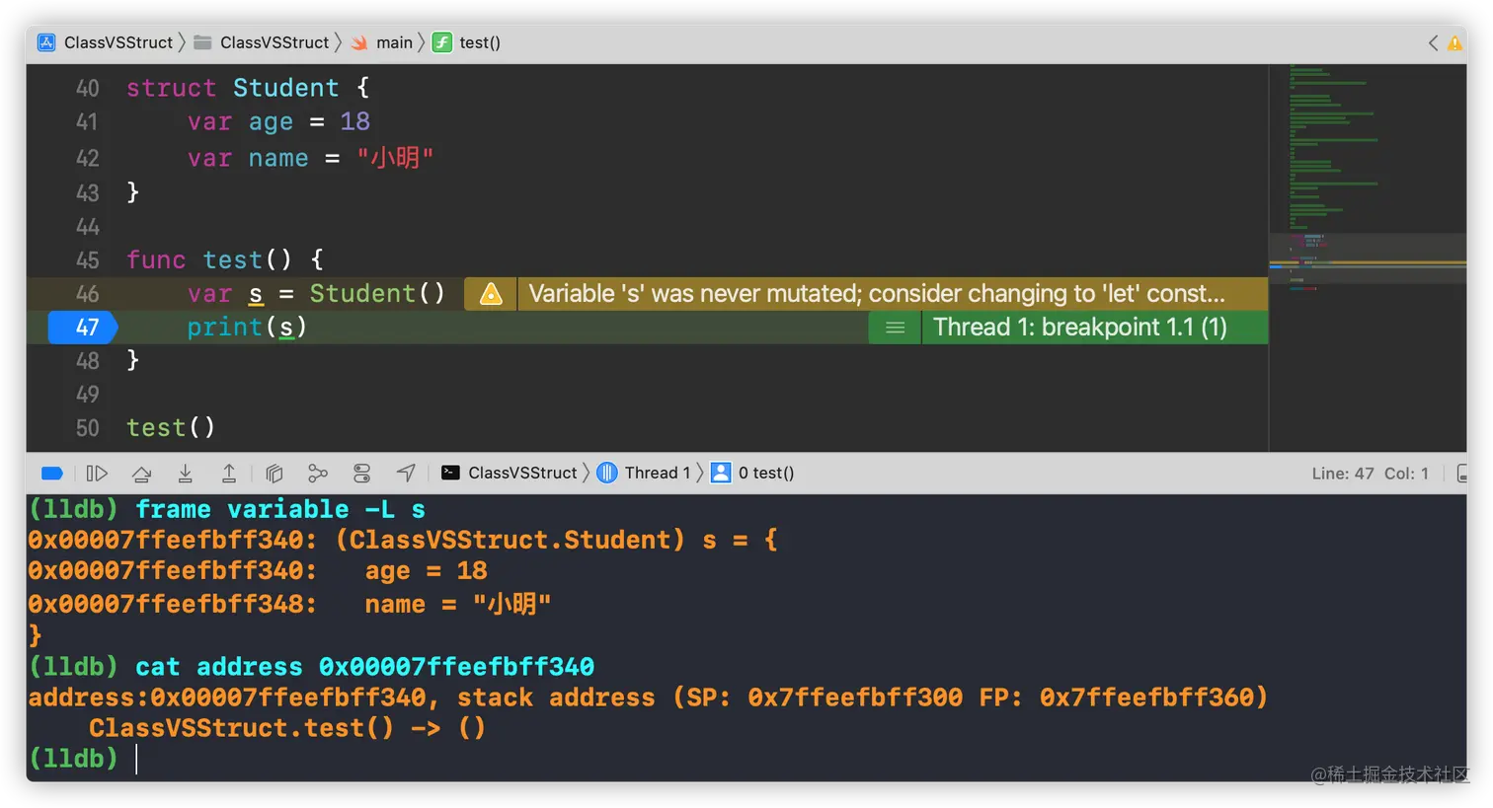
Task: Click Simulate Location arrow icon
Action: point(406,474)
